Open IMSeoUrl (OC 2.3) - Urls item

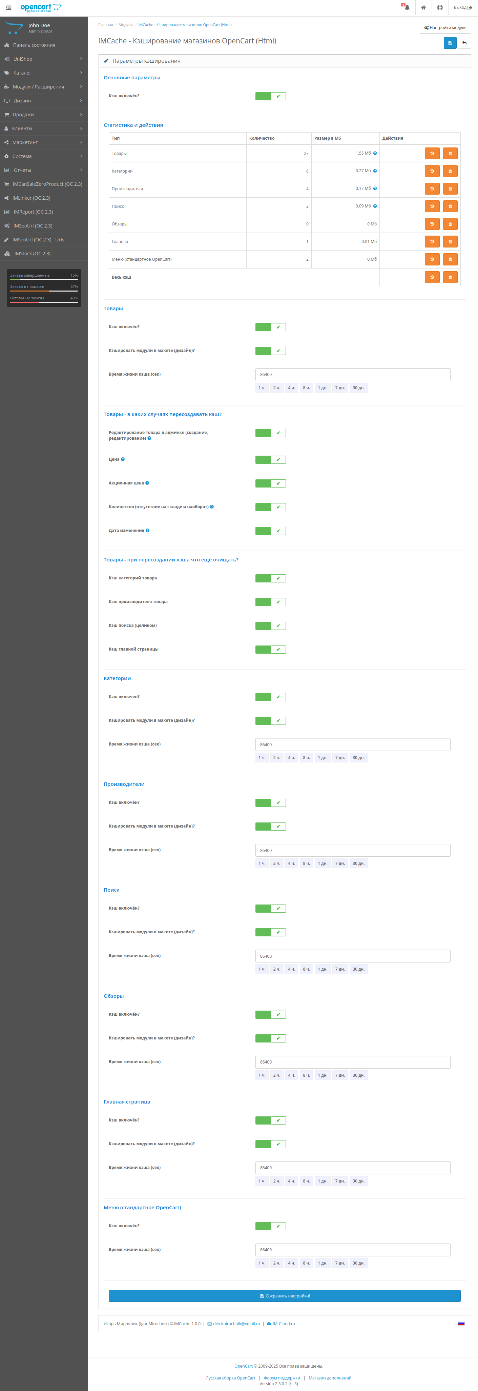click(44, 240)
